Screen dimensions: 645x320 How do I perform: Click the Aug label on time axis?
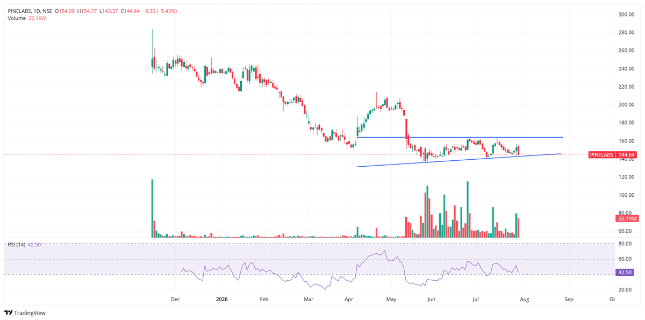pos(525,298)
